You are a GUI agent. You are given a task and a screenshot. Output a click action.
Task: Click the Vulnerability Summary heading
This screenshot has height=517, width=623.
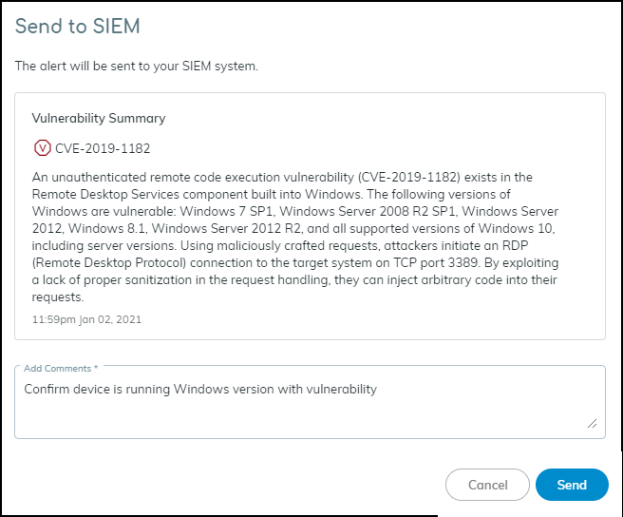coord(99,119)
